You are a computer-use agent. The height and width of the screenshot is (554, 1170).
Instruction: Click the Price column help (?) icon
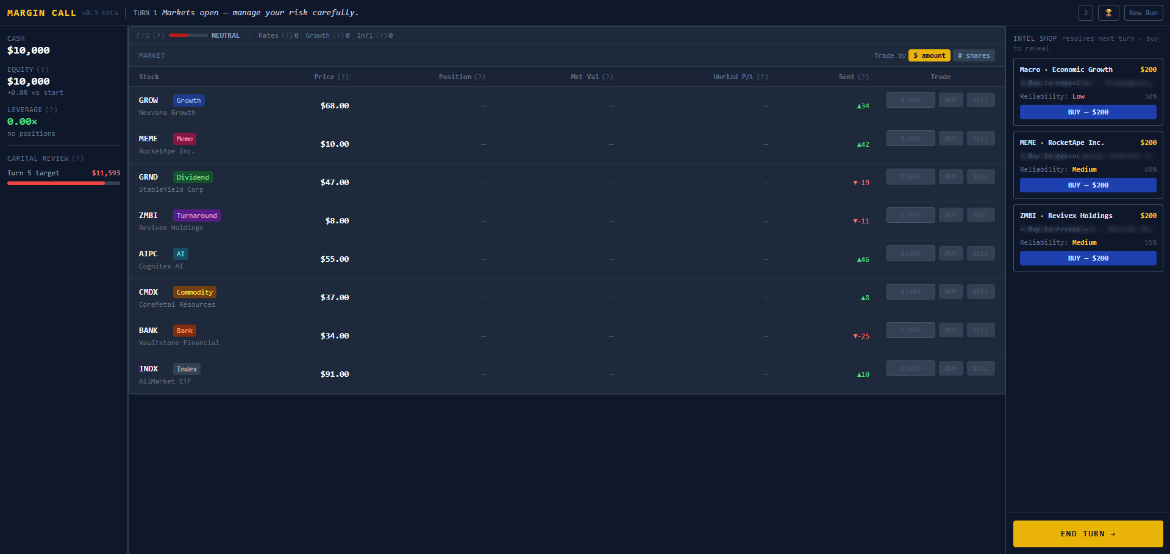(343, 77)
